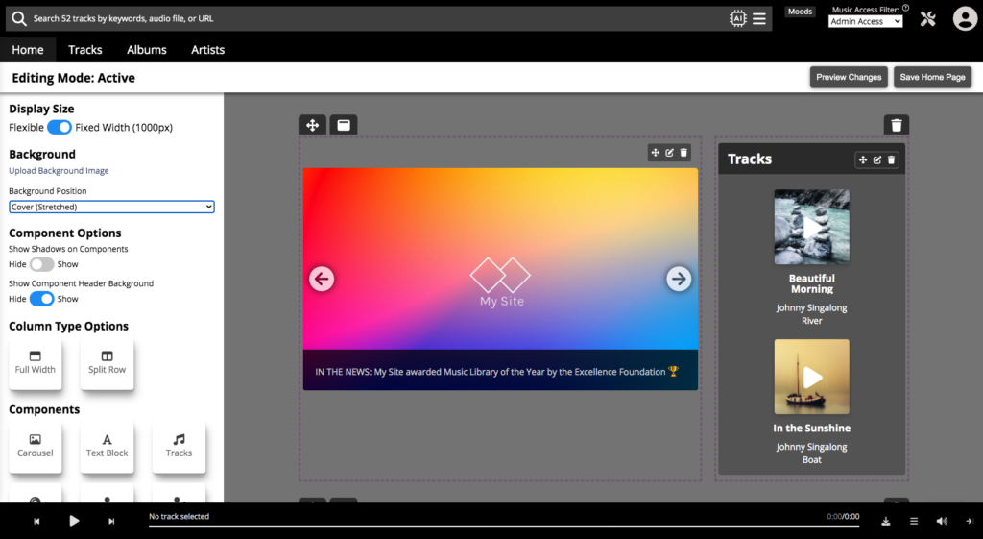This screenshot has width=983, height=539.
Task: Click Music Access Filter help icon
Action: click(x=905, y=8)
